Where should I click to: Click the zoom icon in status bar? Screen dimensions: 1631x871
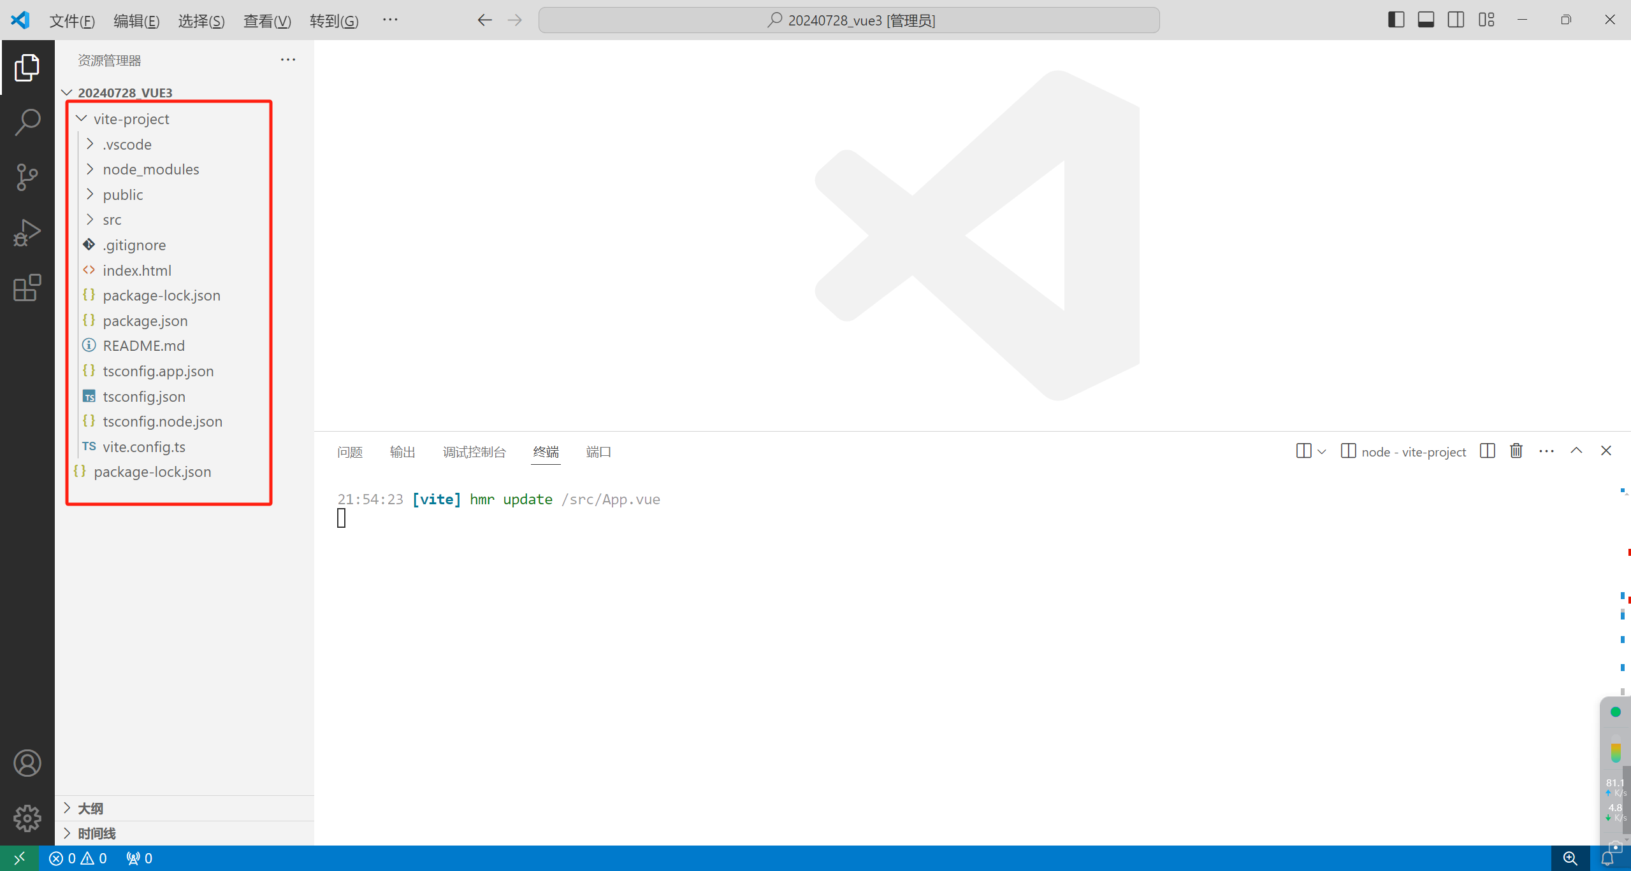[x=1570, y=858]
